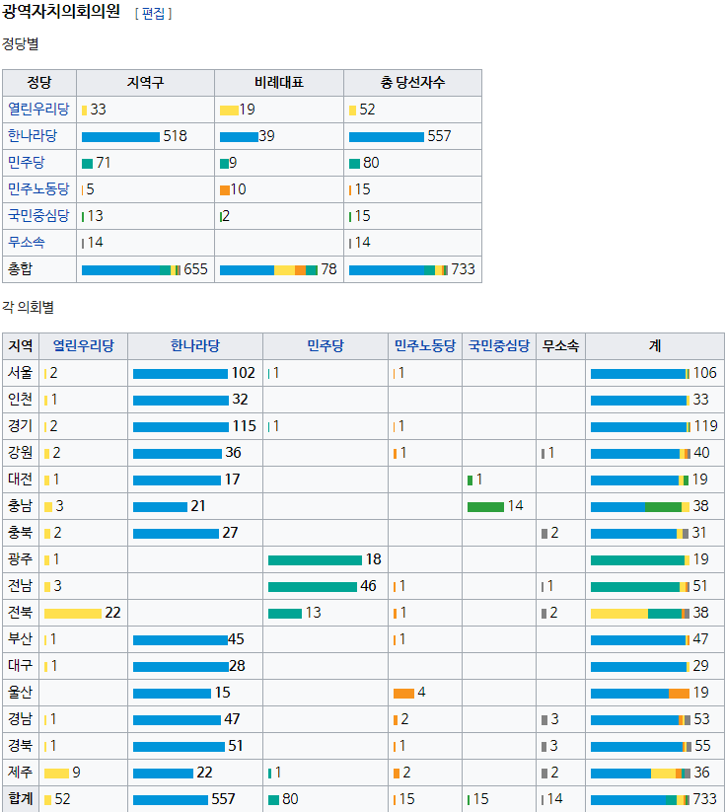Click the blue 한나라당 bar showing 518
This screenshot has width=725, height=812.
coord(120,136)
